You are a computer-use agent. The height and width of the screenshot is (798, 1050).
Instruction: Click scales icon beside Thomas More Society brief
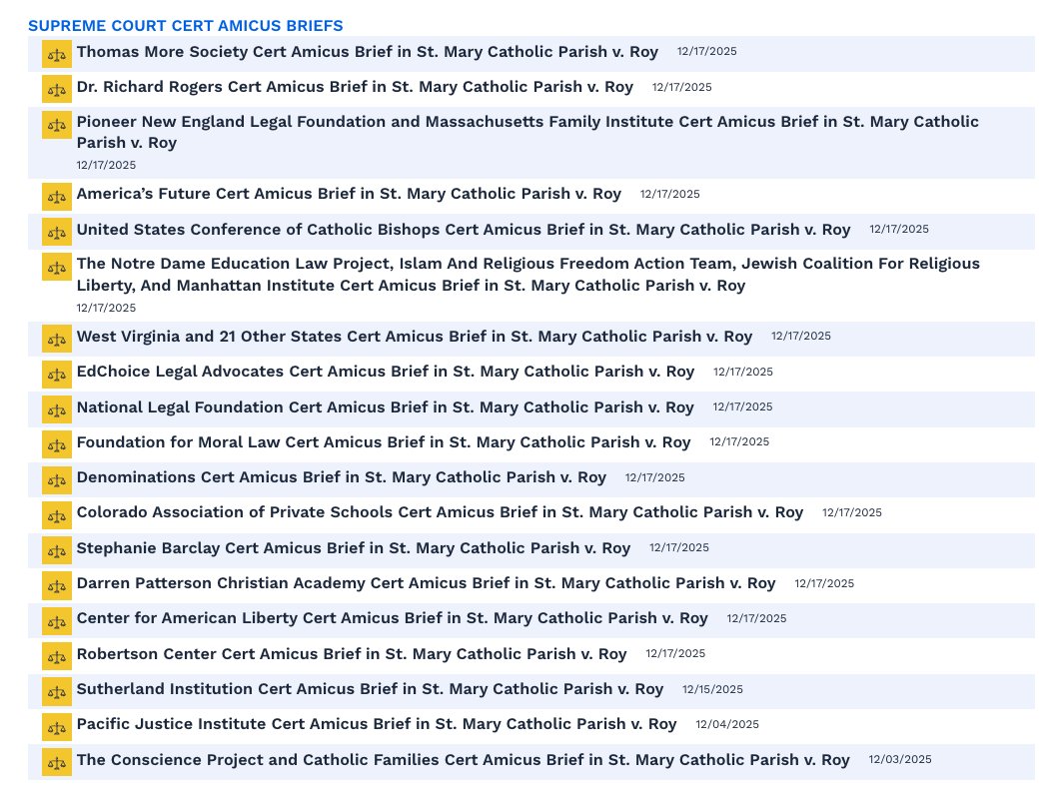click(57, 54)
